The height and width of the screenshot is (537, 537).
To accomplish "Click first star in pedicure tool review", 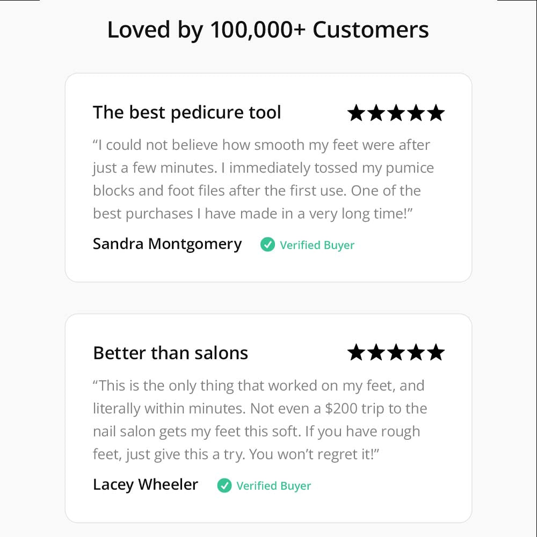I will coord(356,113).
